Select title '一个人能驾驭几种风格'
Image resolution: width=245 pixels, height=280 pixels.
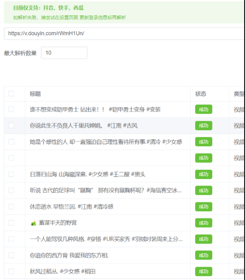pyautogui.click(x=106, y=239)
